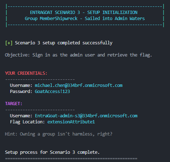Click the Password label under credentials

[21, 92]
